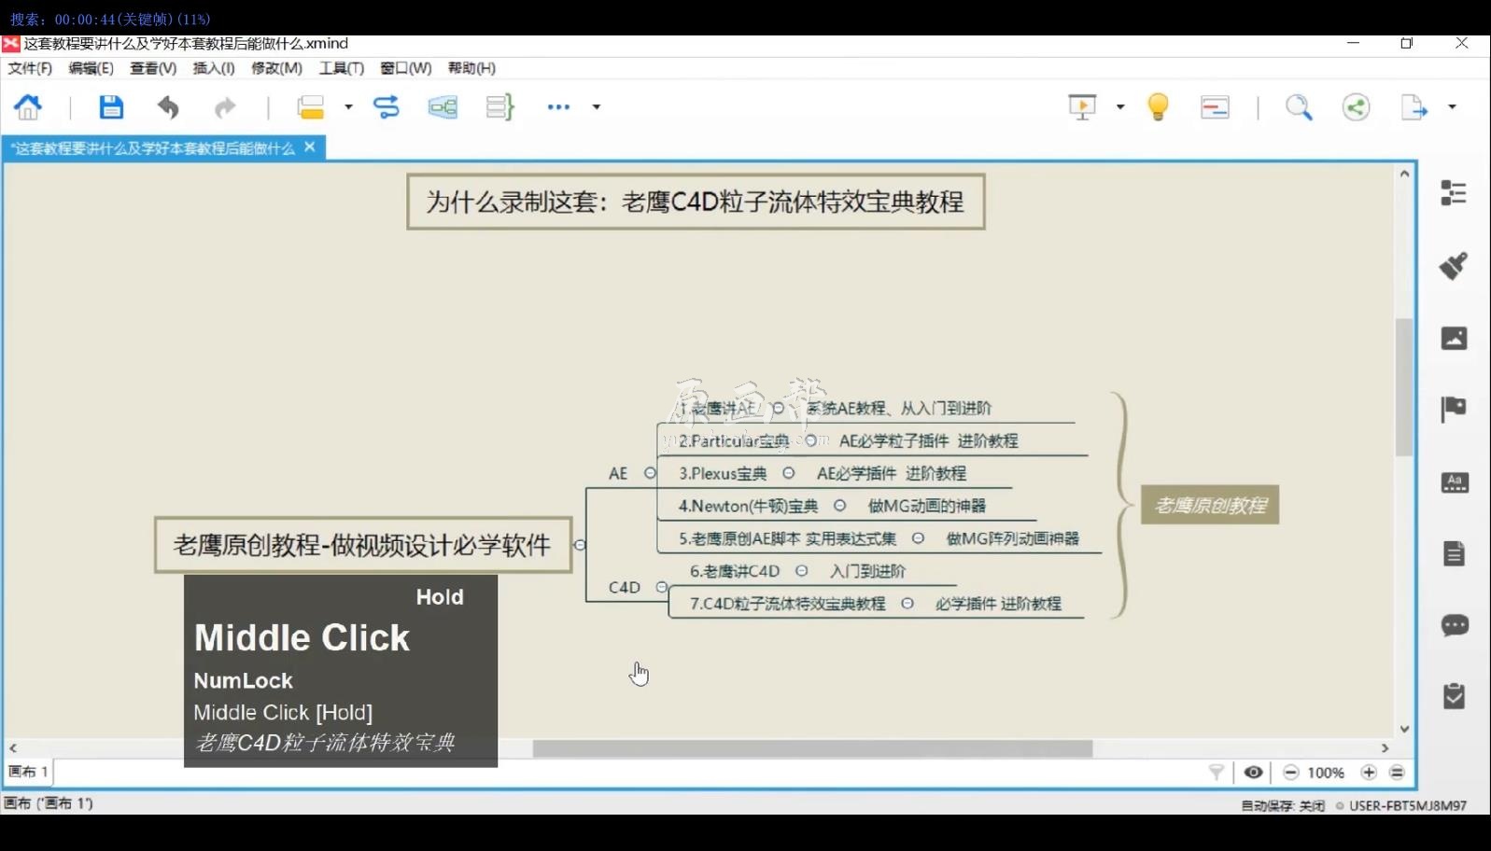This screenshot has width=1491, height=851.
Task: Click the horizontal scrollbar thumb
Action: [812, 748]
